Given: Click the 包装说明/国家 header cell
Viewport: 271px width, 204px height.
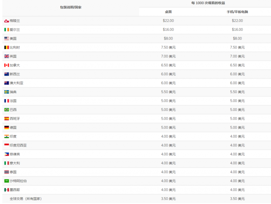Looking at the screenshot, I should (x=70, y=7).
